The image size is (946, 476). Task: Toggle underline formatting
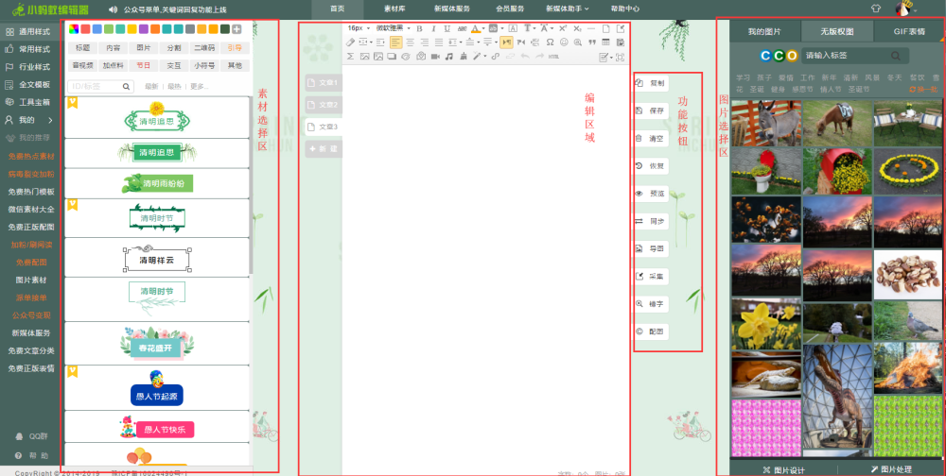pyautogui.click(x=447, y=28)
